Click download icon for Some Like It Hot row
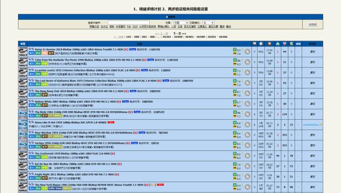 coord(247,124)
